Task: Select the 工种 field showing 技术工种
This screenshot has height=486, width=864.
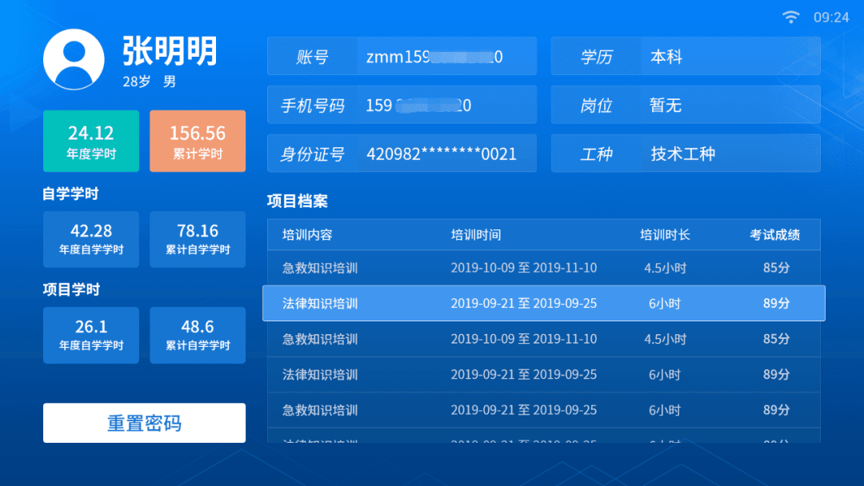Action: click(x=686, y=153)
